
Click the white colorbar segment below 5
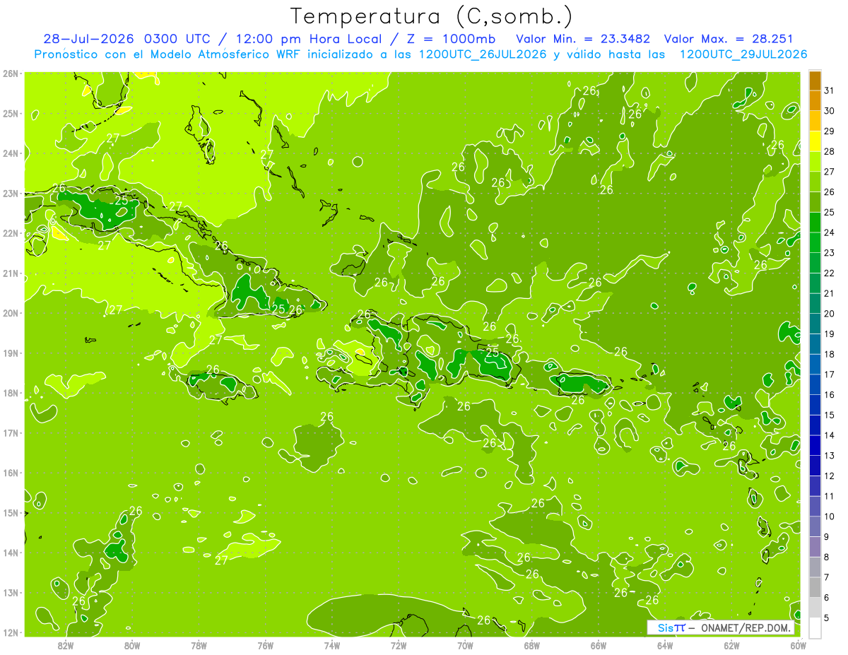[815, 627]
